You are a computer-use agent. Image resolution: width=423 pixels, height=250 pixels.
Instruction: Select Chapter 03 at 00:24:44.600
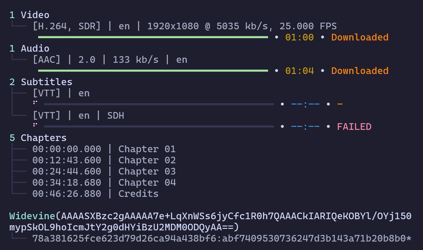tap(104, 171)
